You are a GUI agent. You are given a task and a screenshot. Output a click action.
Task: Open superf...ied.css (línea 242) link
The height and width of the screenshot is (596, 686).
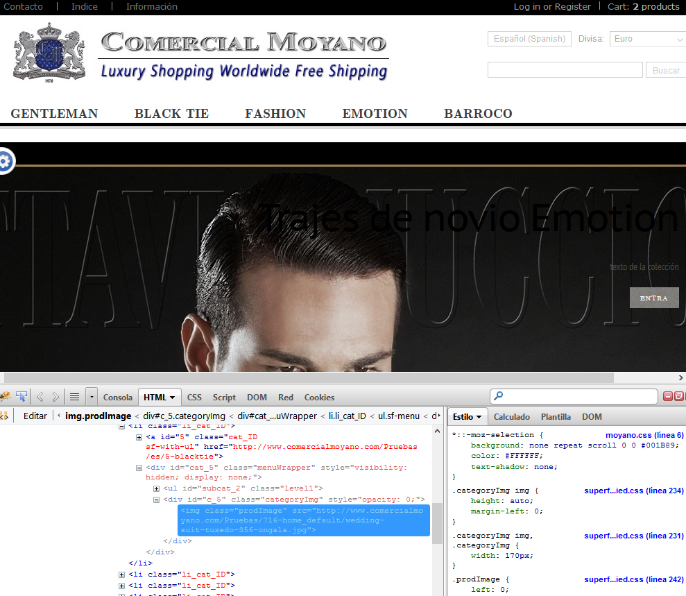click(x=633, y=579)
